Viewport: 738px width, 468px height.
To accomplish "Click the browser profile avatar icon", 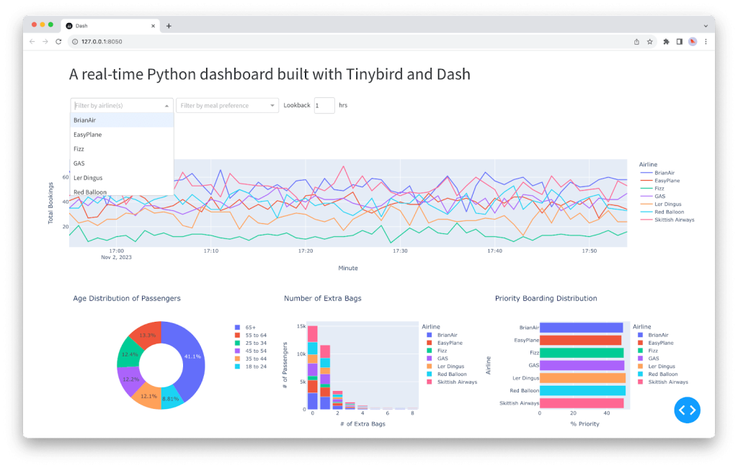I will point(691,42).
